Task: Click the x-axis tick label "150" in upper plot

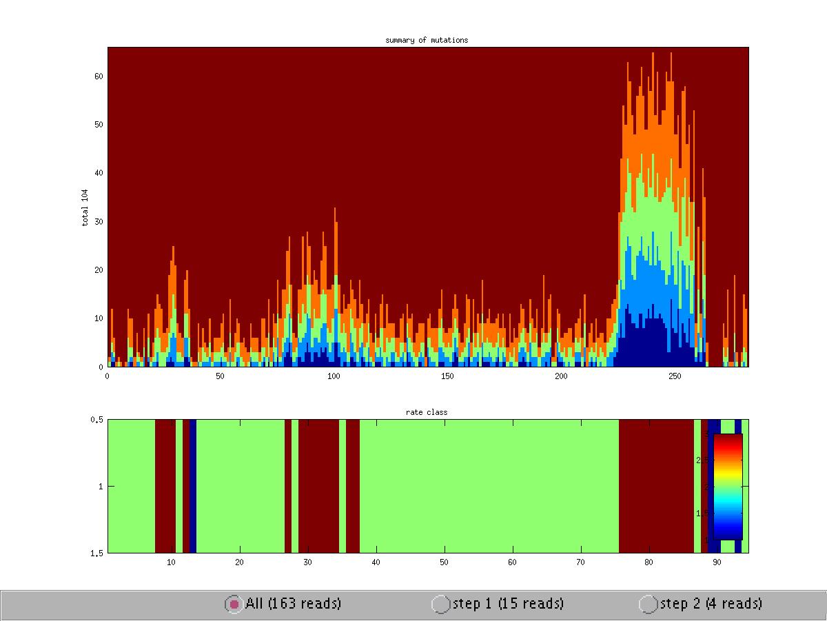Action: click(447, 376)
